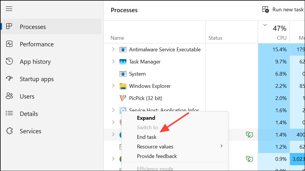
Task: Click the Run new task button
Action: 283,9
